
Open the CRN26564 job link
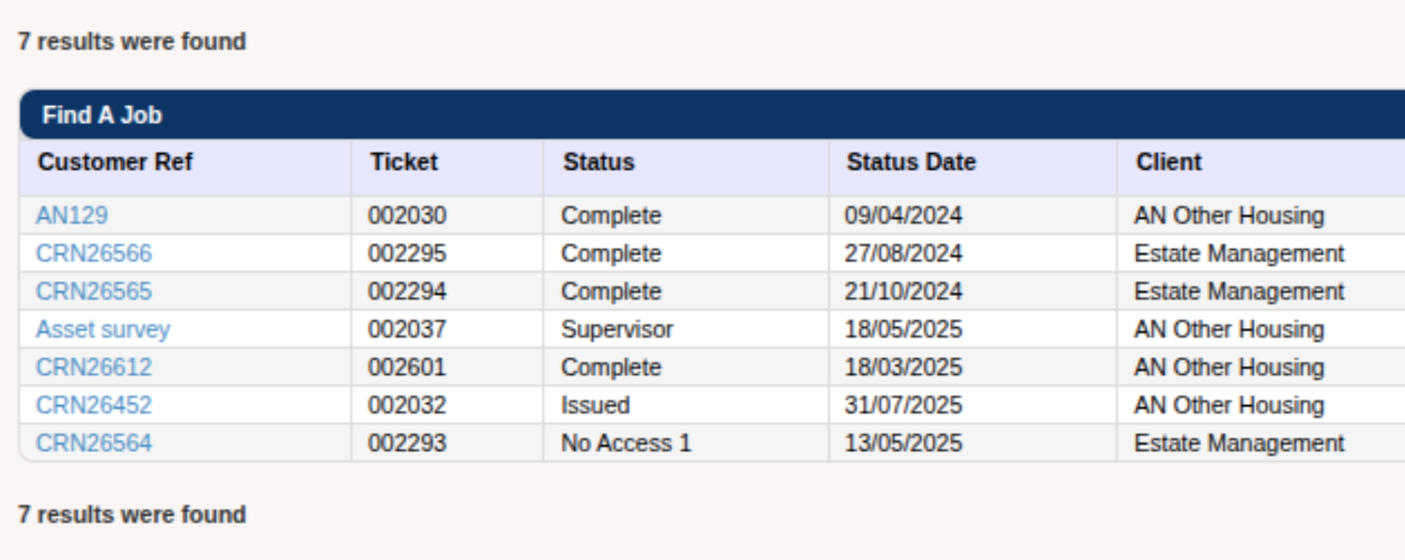pyautogui.click(x=94, y=443)
